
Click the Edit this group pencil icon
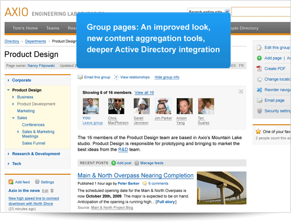pyautogui.click(x=259, y=47)
